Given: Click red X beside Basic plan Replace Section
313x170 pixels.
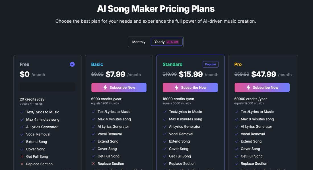Looking at the screenshot, I should point(93,164).
